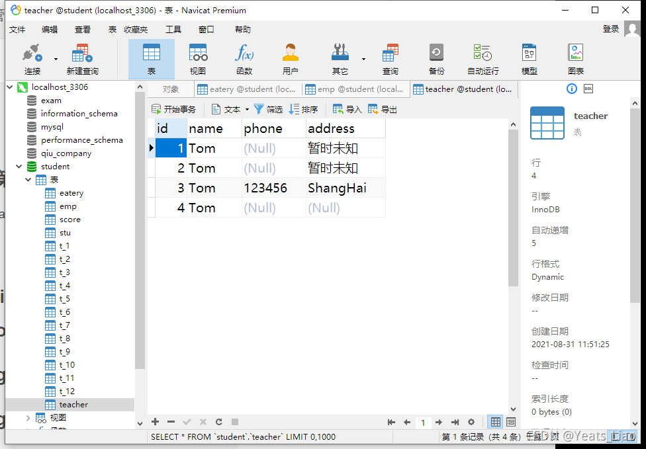Click 开始事务 begin transaction button

point(173,110)
